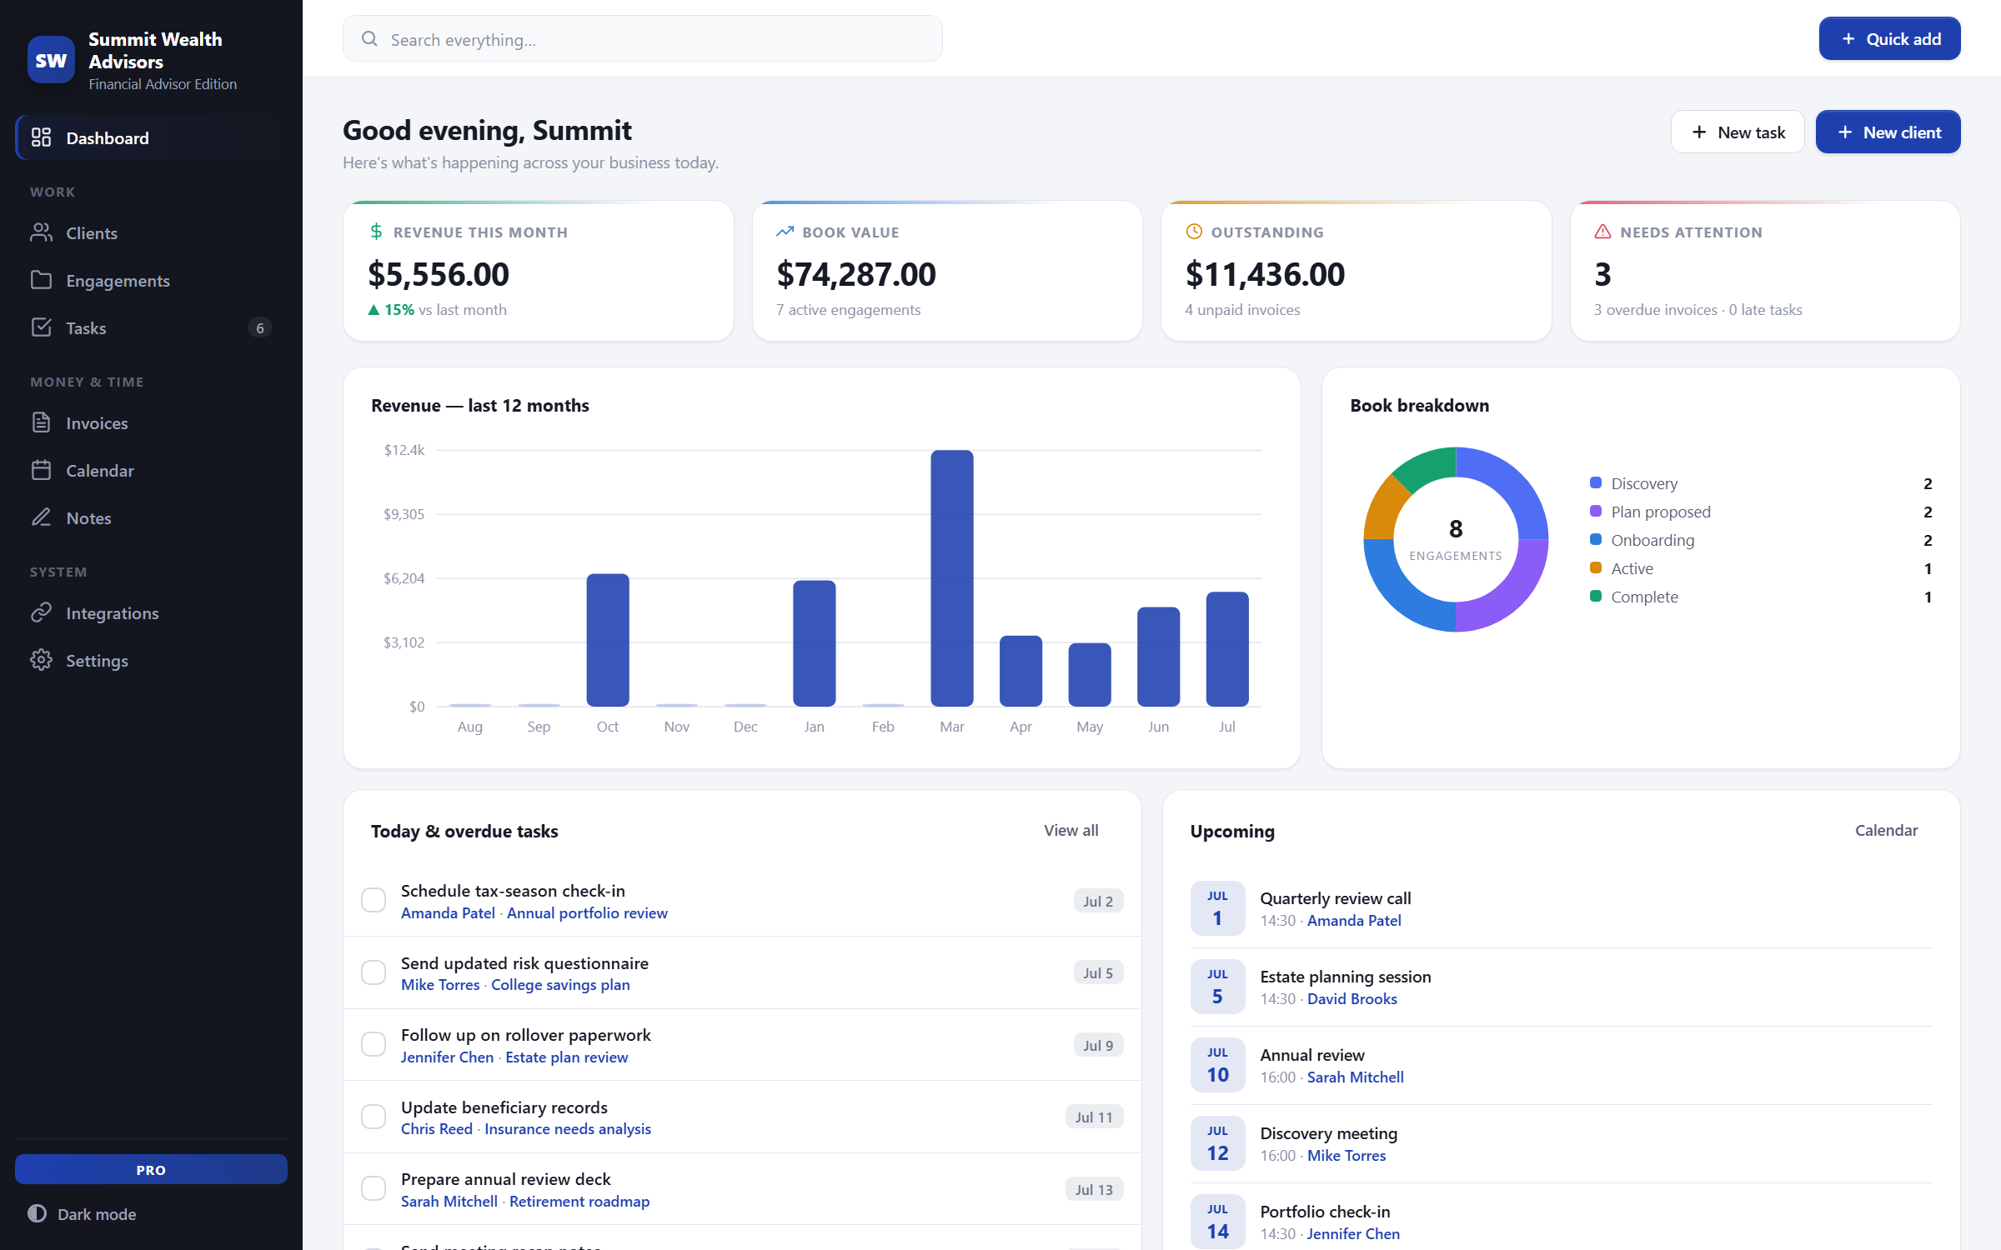Image resolution: width=2001 pixels, height=1250 pixels.
Task: Click the Clients people icon
Action: coord(41,232)
